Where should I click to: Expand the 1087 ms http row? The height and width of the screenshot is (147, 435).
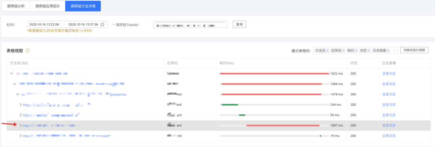pyautogui.click(x=20, y=125)
